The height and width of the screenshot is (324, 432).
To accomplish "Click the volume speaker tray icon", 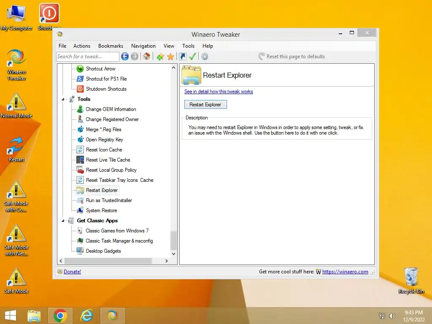I will tap(392, 316).
